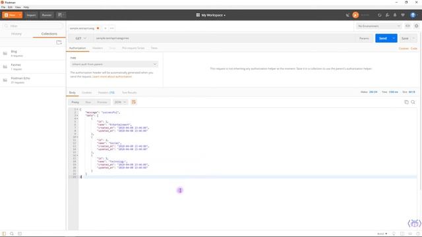422x237 pixels.
Task: Click the help icon at status bar end
Action: (x=417, y=234)
